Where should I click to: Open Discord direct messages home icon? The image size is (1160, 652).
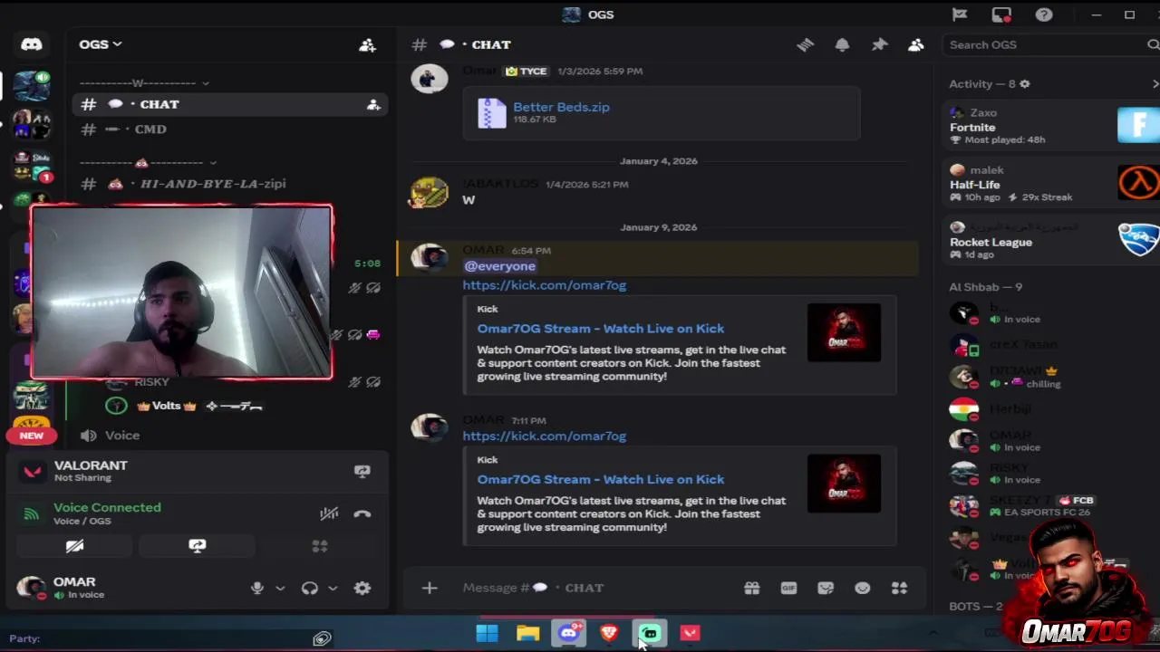tap(32, 44)
